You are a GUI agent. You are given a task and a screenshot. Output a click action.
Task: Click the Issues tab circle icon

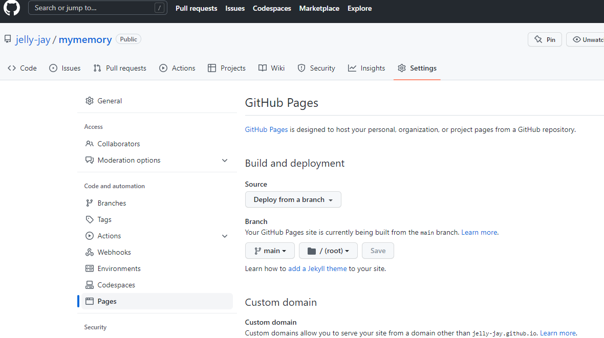53,68
